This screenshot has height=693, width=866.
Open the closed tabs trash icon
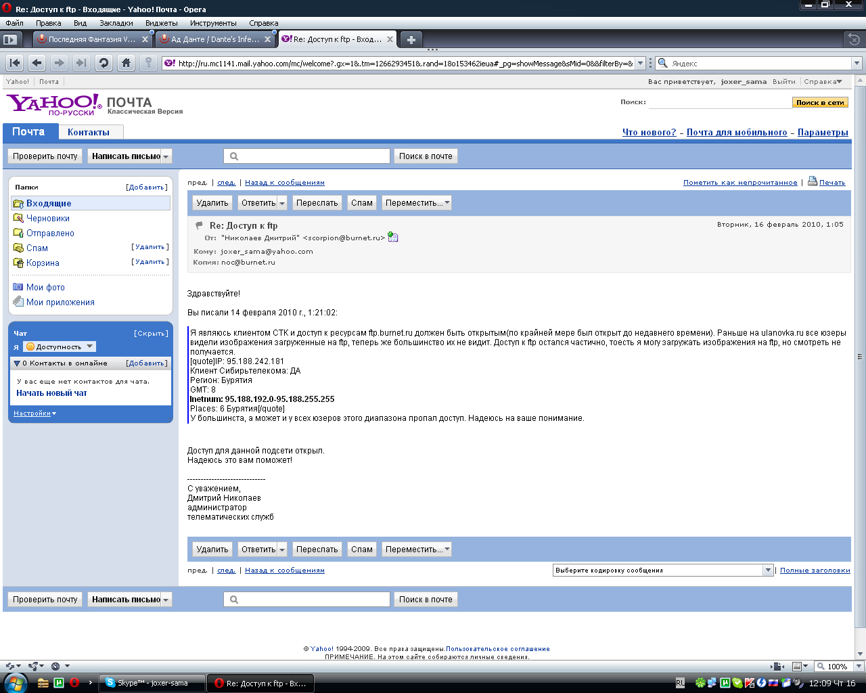[854, 39]
